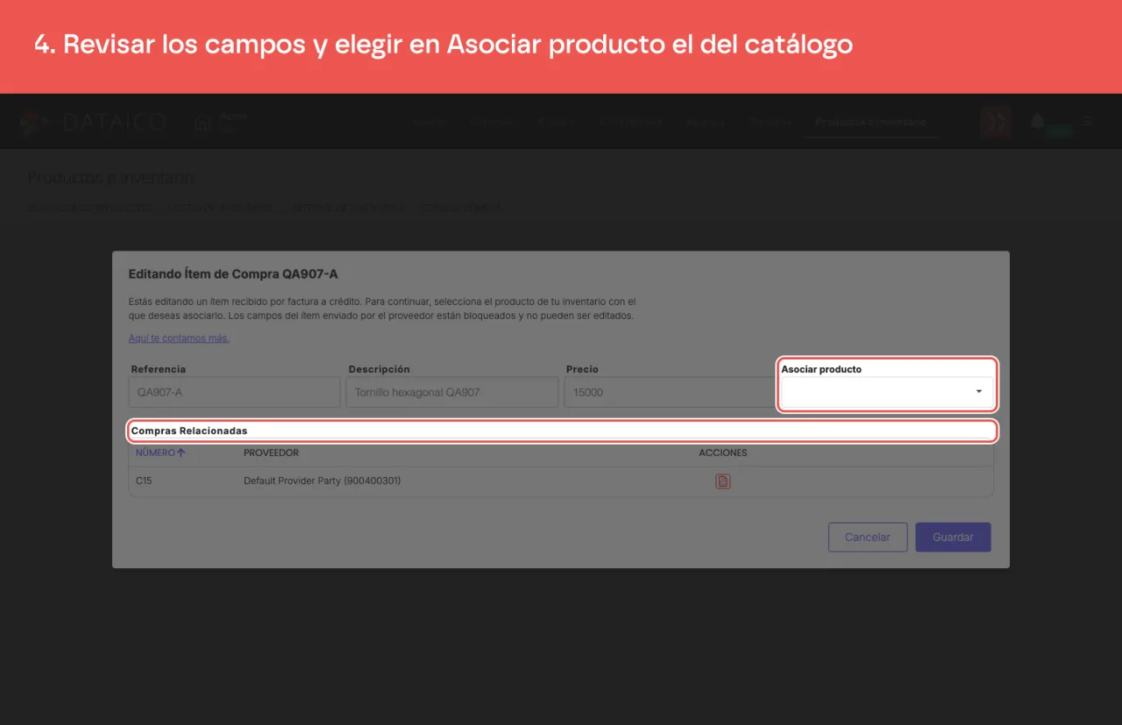Screen dimensions: 1122x725
Task: Follow the 'Aquí te contamos más' link
Action: [x=179, y=338]
